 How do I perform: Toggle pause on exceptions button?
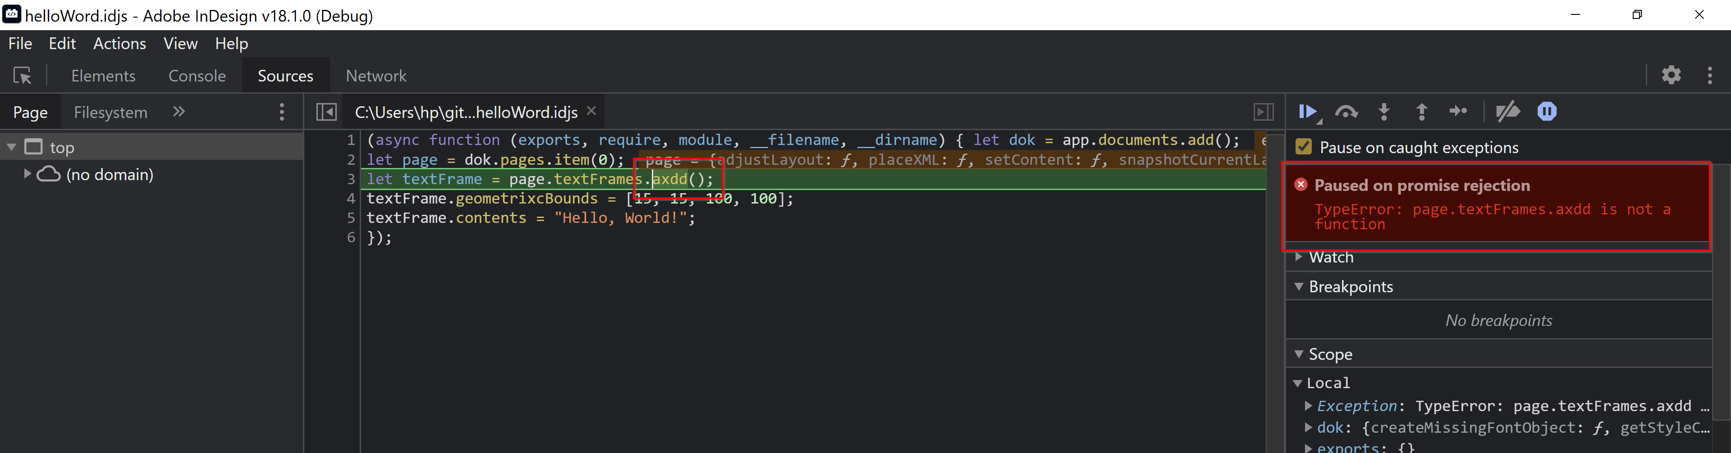[x=1547, y=111]
